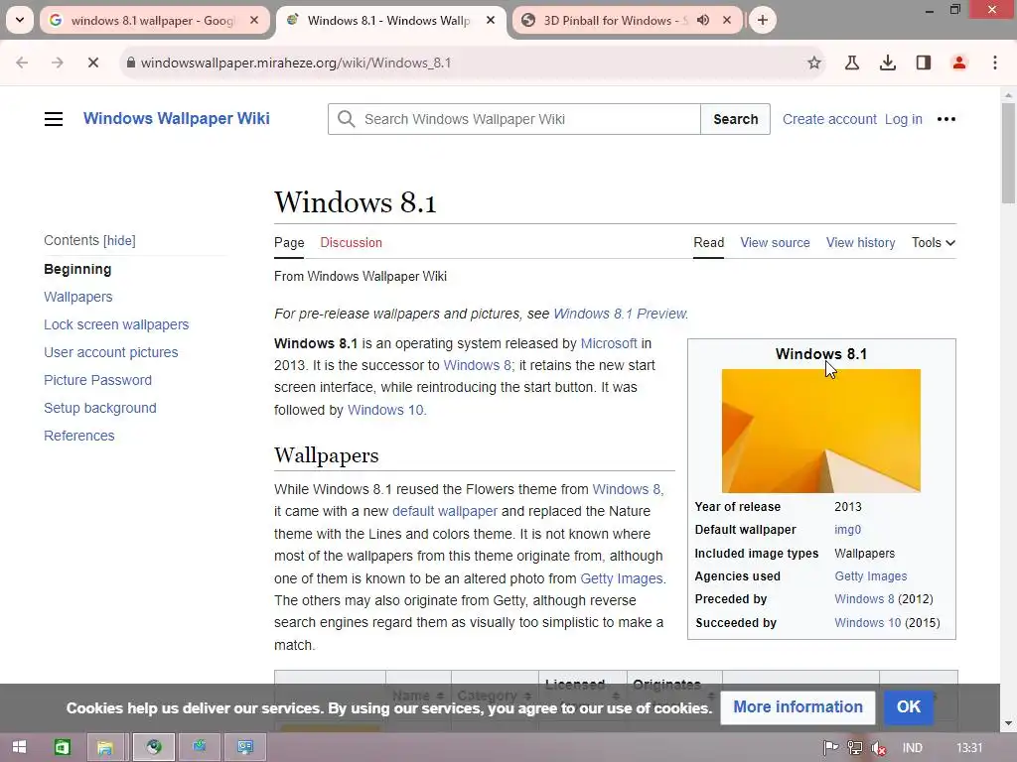Open the taskbar clock showing 13:31
Image resolution: width=1017 pixels, height=762 pixels.
pyautogui.click(x=969, y=748)
